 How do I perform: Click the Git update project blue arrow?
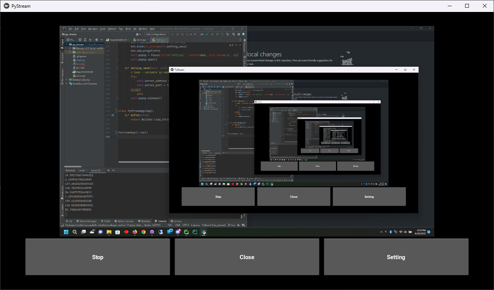pyautogui.click(x=207, y=34)
